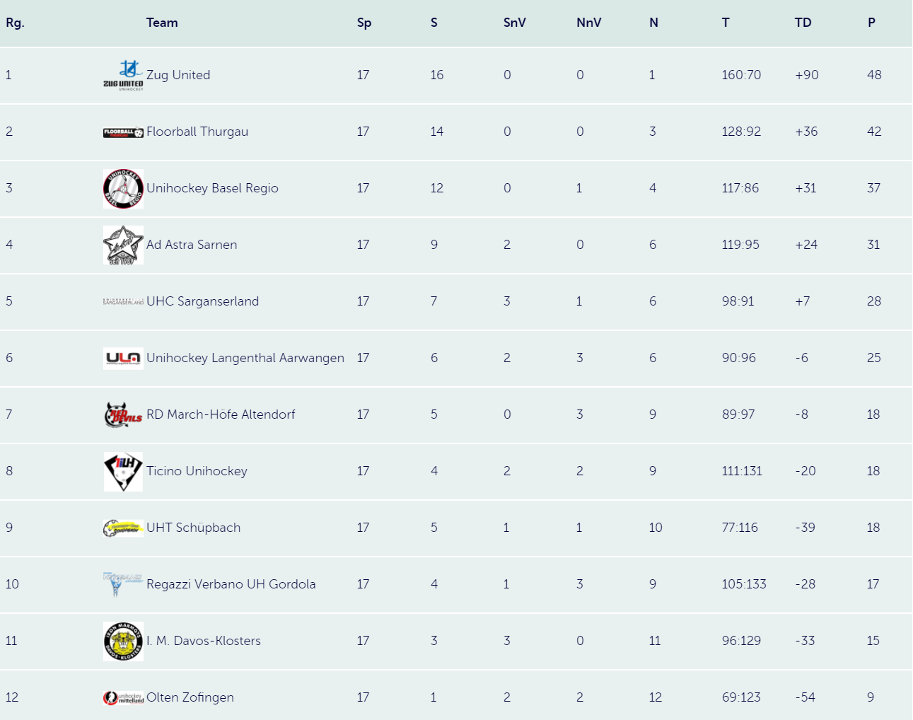Select points value 42
Screen dimensions: 913x720
click(874, 132)
